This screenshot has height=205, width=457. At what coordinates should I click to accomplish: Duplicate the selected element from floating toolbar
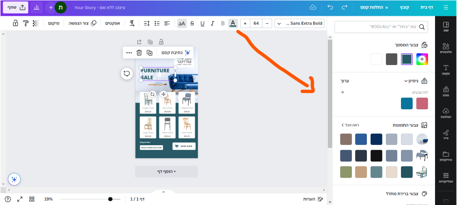(150, 53)
